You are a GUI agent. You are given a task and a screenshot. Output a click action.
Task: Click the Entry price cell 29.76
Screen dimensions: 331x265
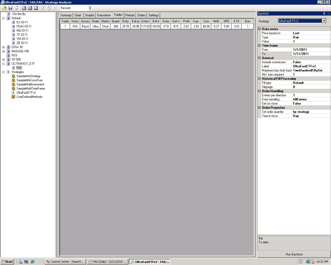click(126, 26)
